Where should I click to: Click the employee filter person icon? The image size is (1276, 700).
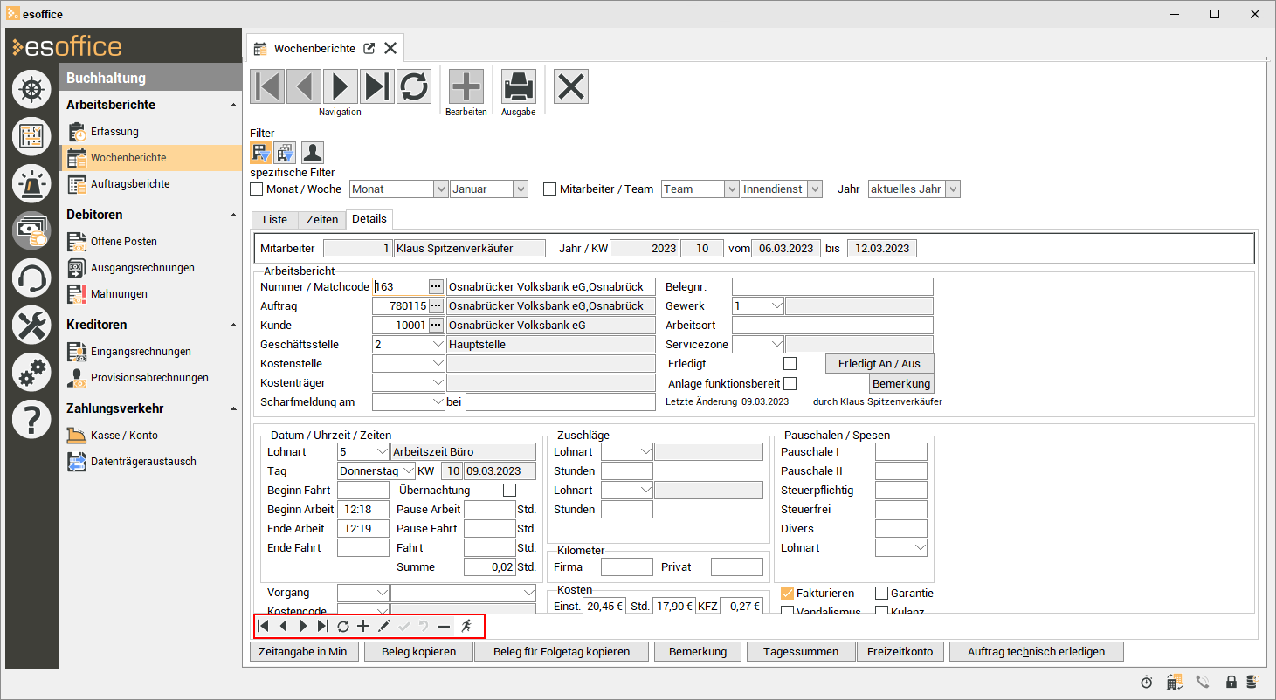(x=313, y=153)
